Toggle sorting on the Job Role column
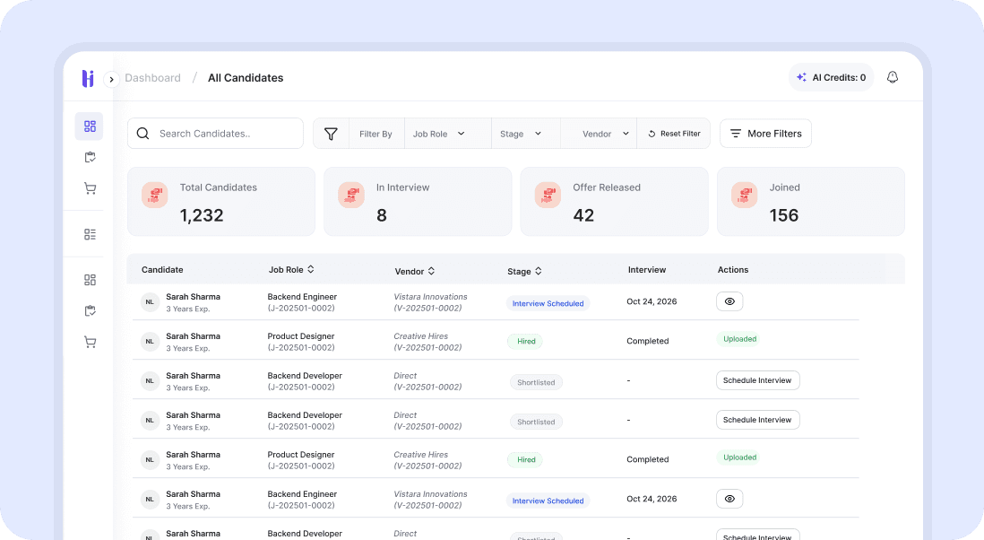Screen dimensions: 984x540 310,268
